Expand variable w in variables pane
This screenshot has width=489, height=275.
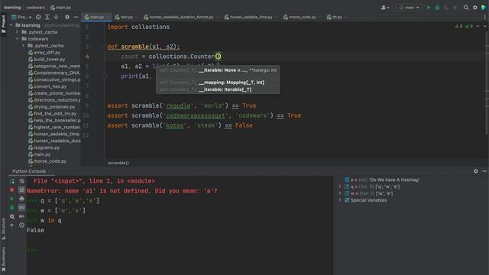[340, 193]
